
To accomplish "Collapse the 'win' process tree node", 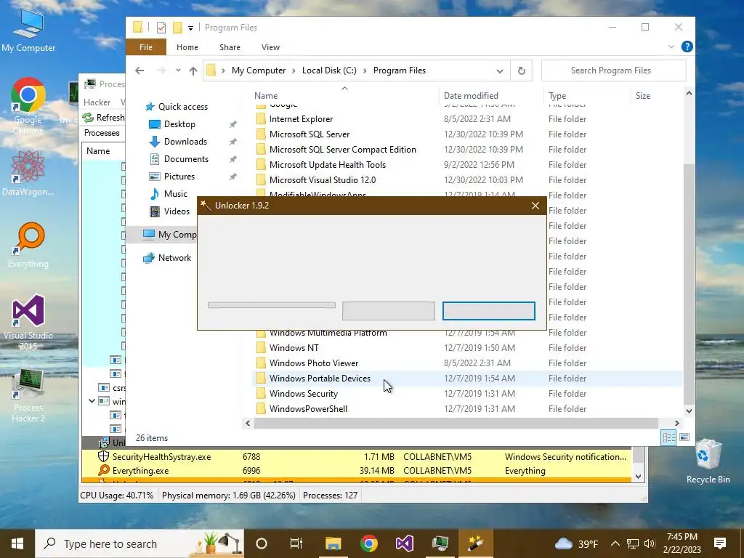I will coord(92,401).
